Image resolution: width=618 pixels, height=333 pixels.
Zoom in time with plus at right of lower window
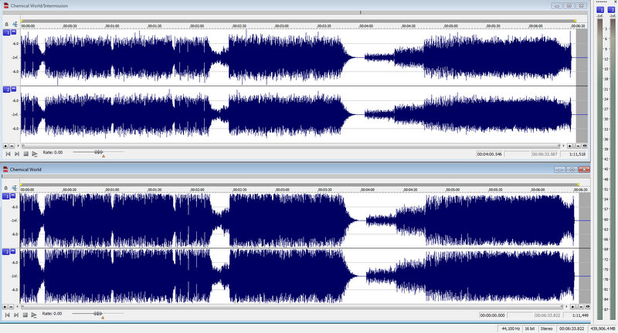[573, 307]
